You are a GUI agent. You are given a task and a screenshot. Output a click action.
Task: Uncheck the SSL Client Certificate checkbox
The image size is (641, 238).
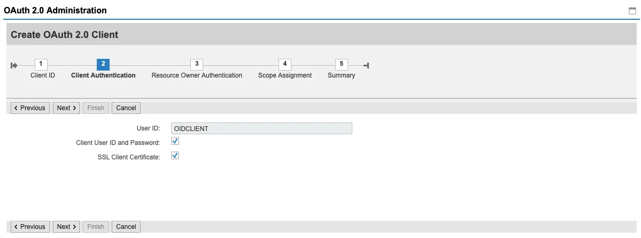click(x=175, y=156)
